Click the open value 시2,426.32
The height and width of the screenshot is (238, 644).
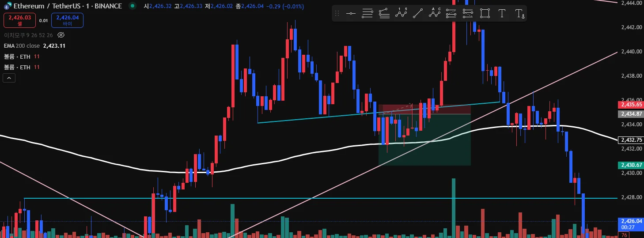158,6
